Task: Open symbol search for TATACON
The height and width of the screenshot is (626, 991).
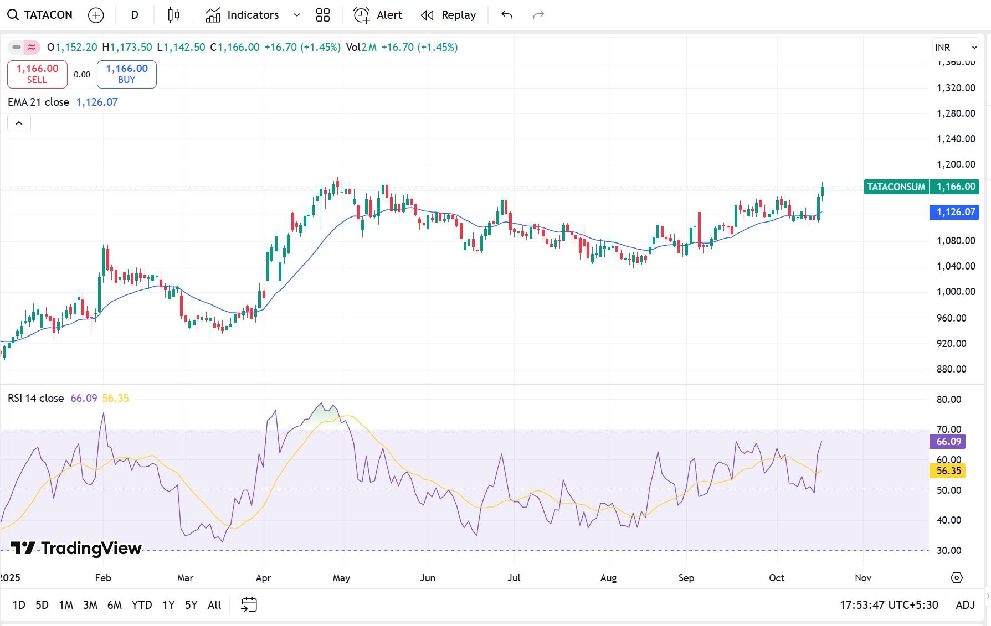Action: click(x=40, y=15)
